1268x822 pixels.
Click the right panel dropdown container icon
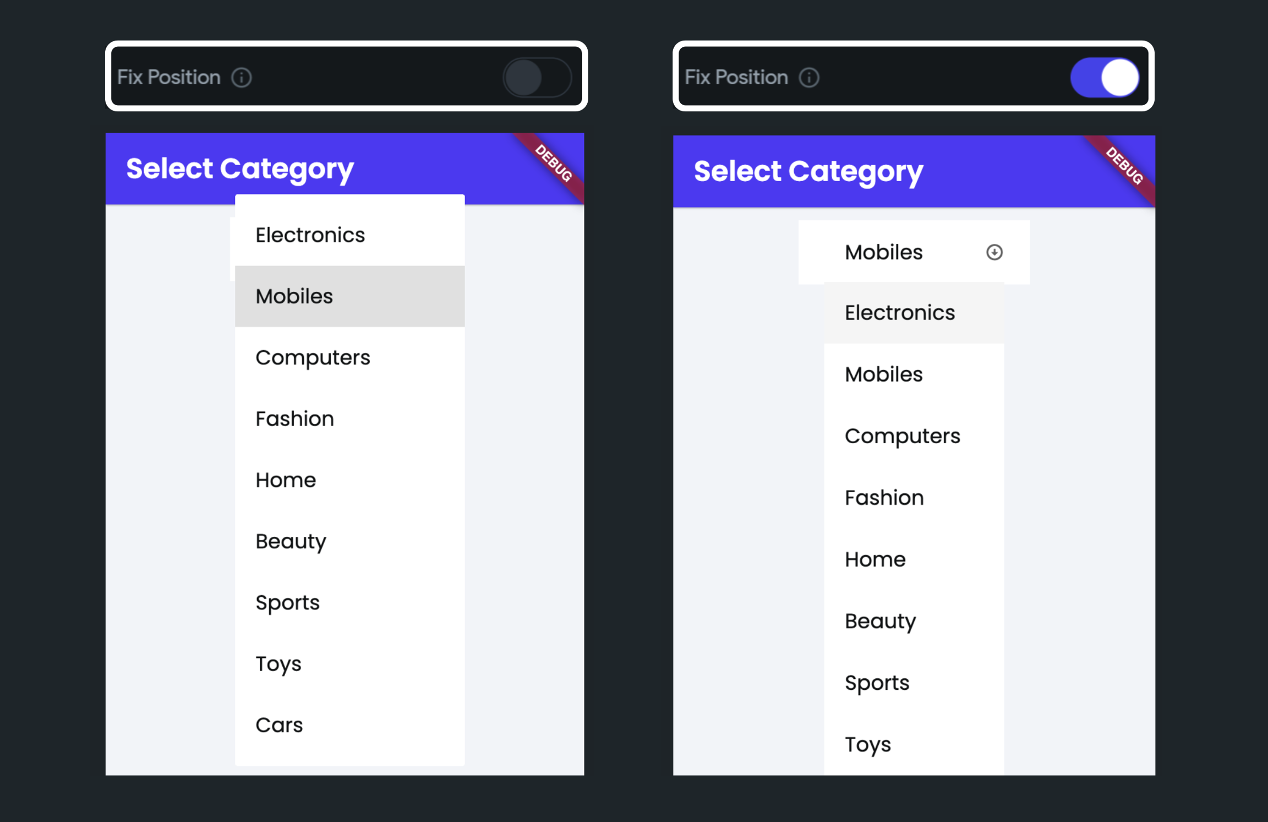[994, 252]
